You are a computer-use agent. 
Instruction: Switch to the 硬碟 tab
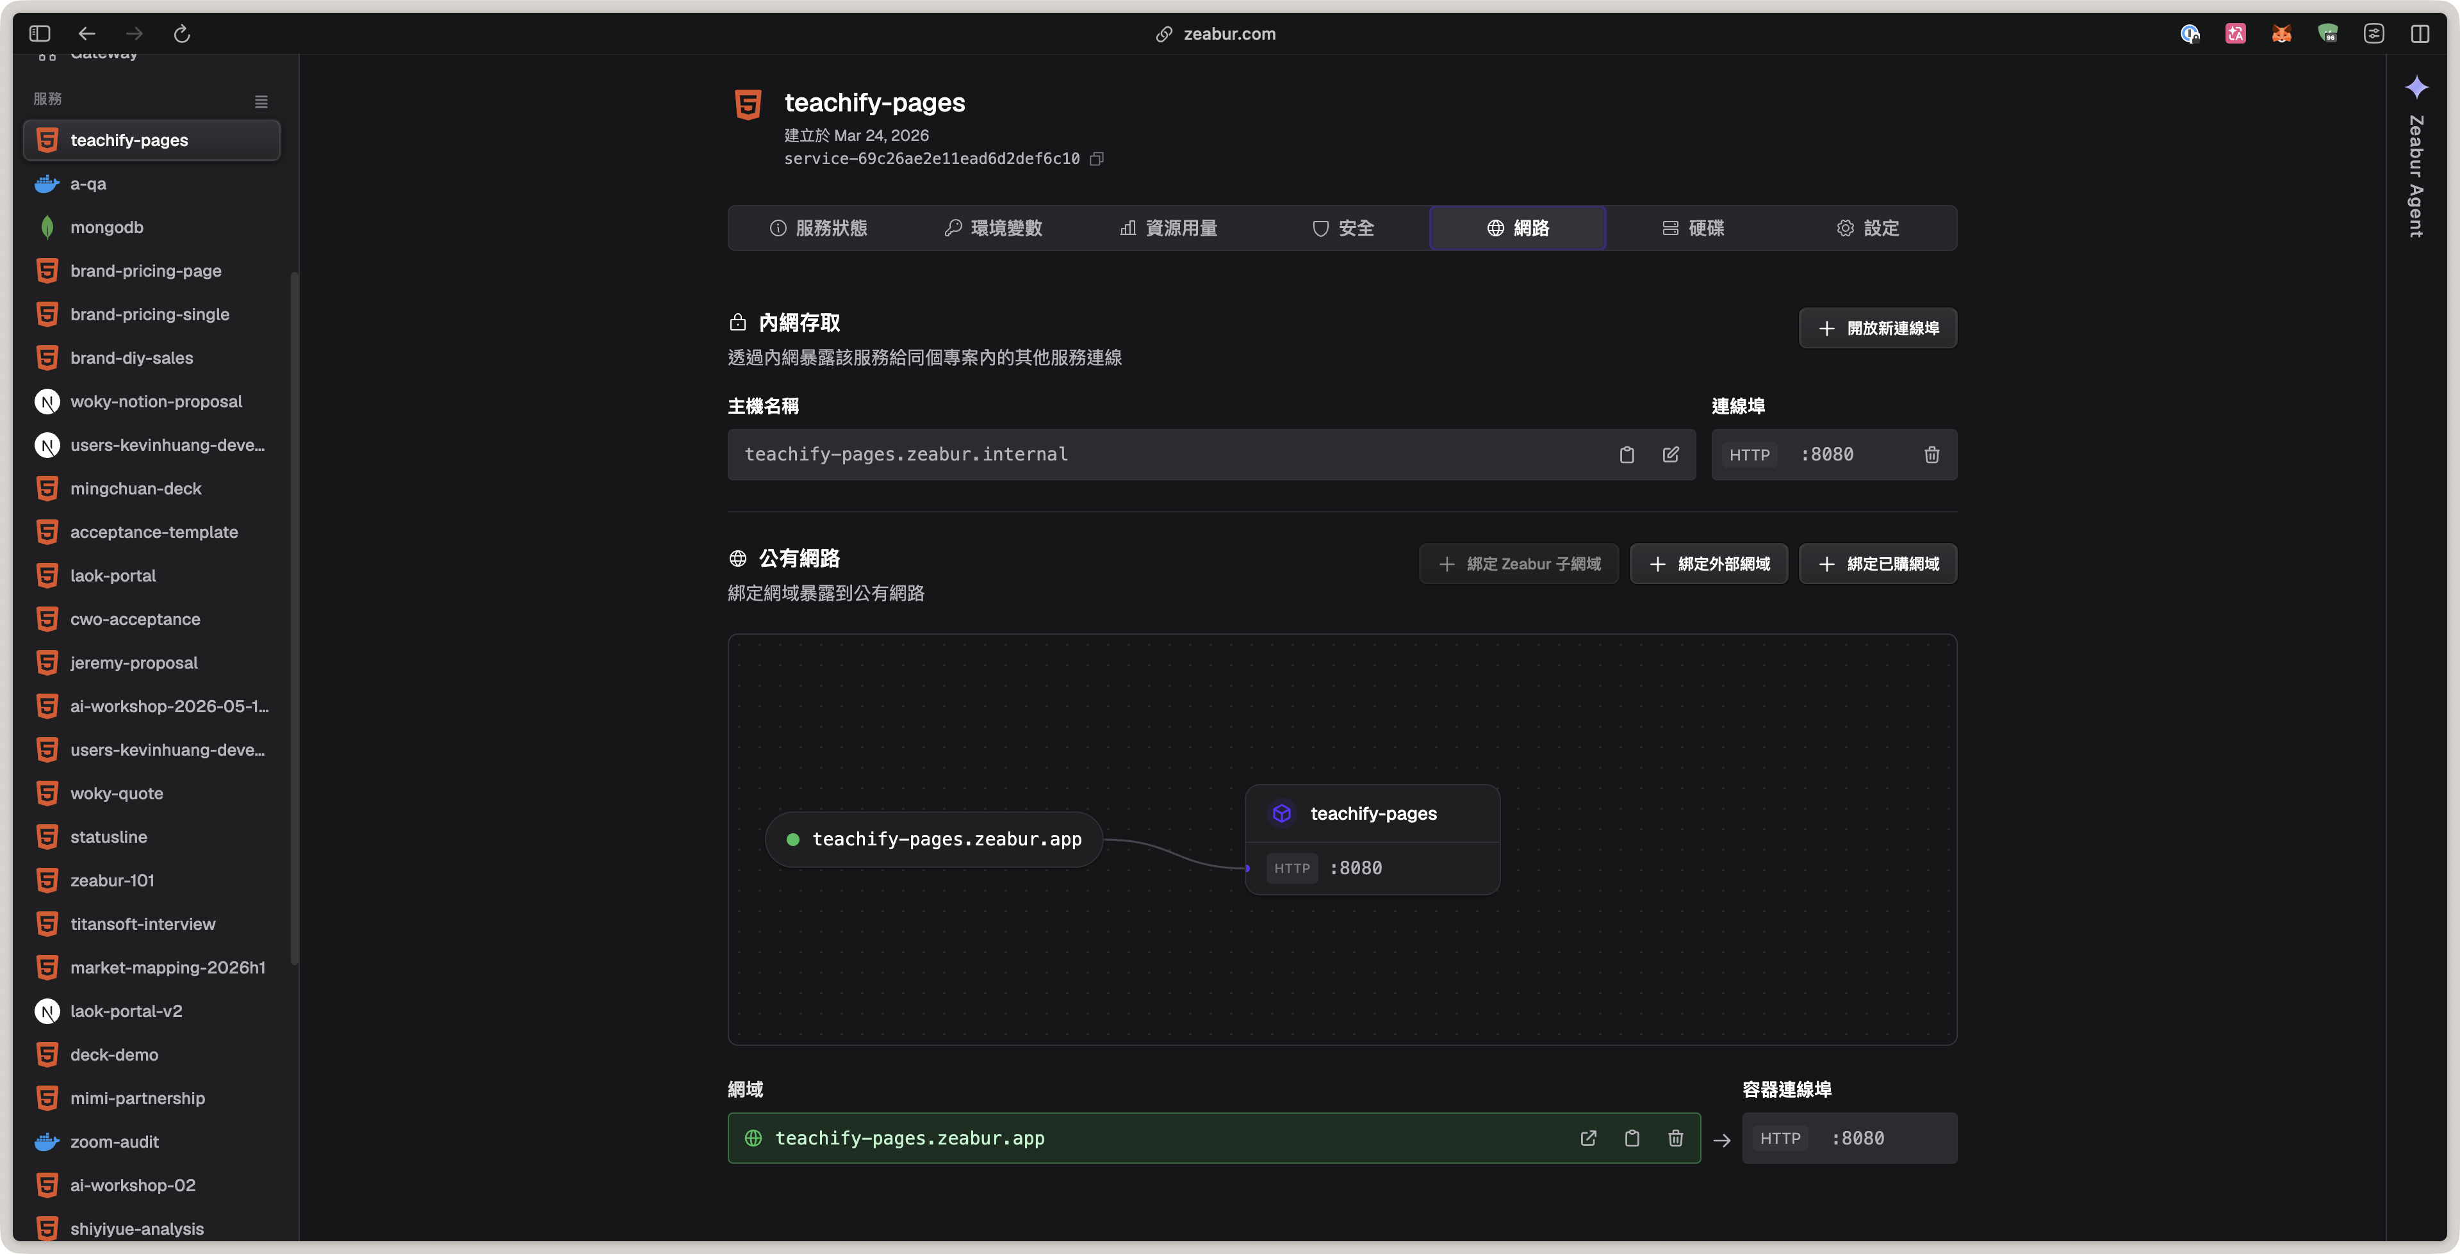(x=1692, y=228)
